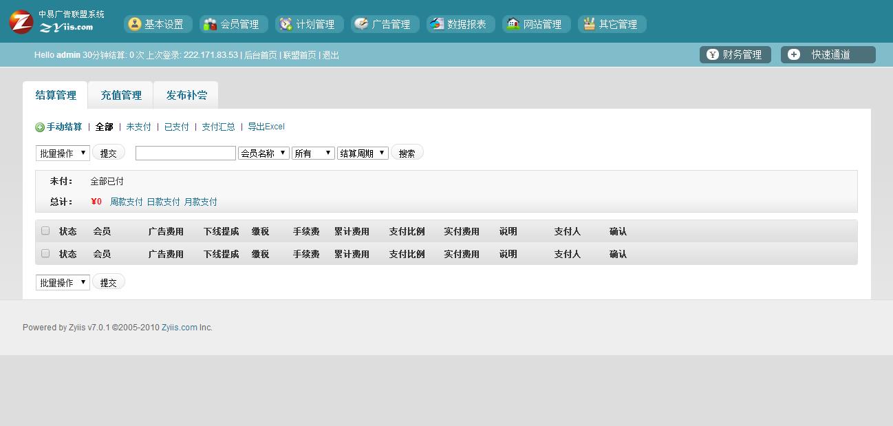Viewport: 893px width, 426px height.
Task: Open 其它管理 icon menu
Action: (x=588, y=24)
